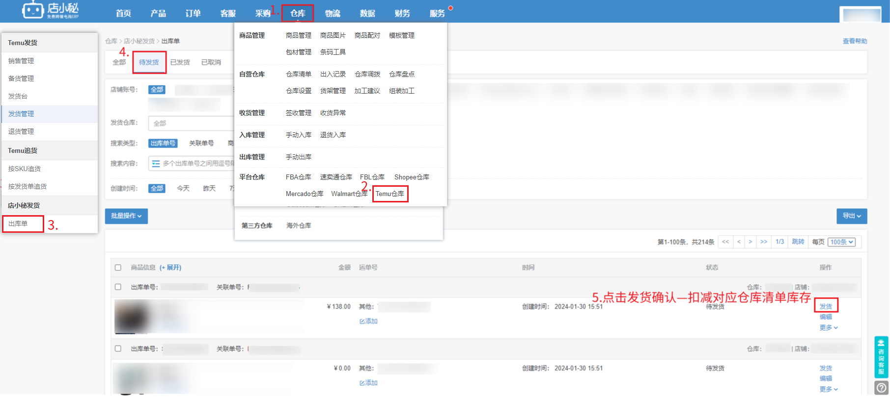Open the 财务 top menu
Image resolution: width=890 pixels, height=398 pixels.
coord(402,13)
